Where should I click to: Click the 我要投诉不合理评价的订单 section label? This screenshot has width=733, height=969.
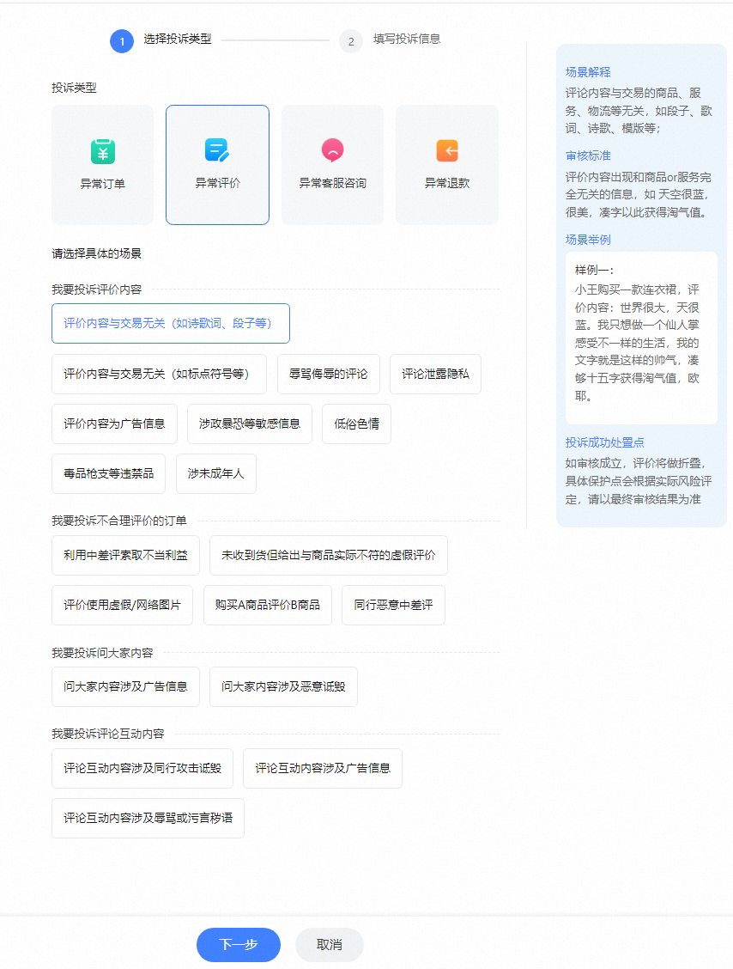tap(119, 521)
